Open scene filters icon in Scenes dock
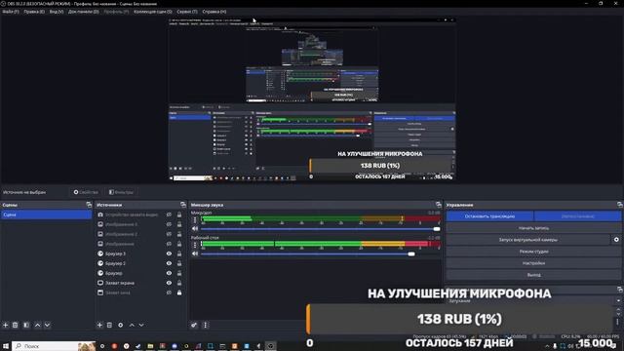The width and height of the screenshot is (624, 351). pos(26,325)
